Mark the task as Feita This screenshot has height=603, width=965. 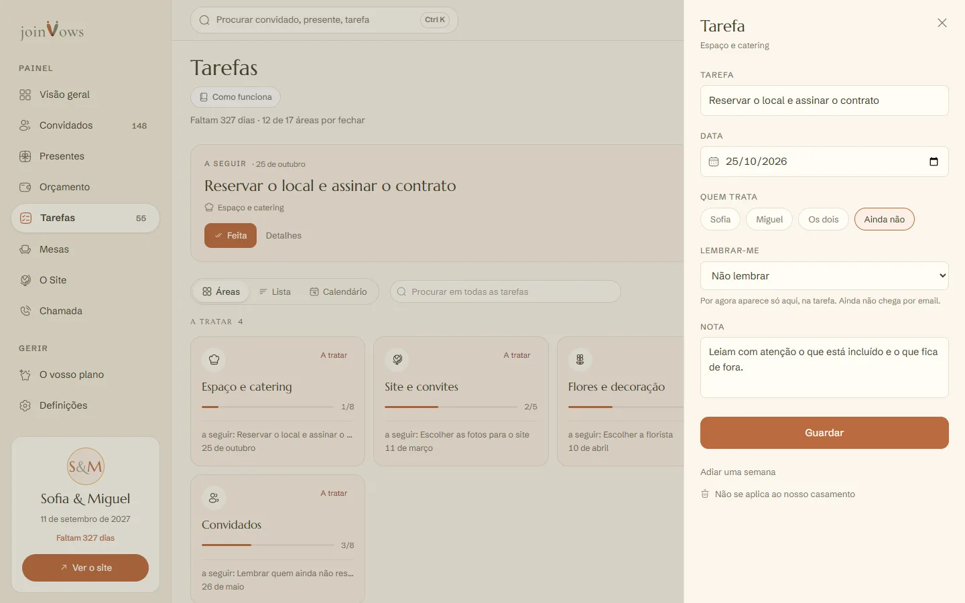[x=231, y=235]
